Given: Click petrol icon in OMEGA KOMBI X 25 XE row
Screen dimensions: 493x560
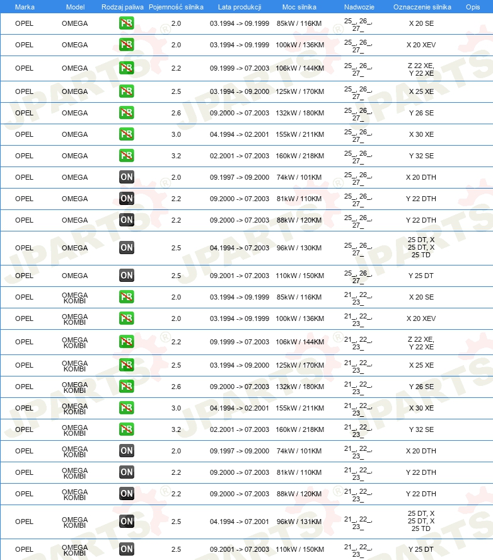Looking at the screenshot, I should coord(126,365).
